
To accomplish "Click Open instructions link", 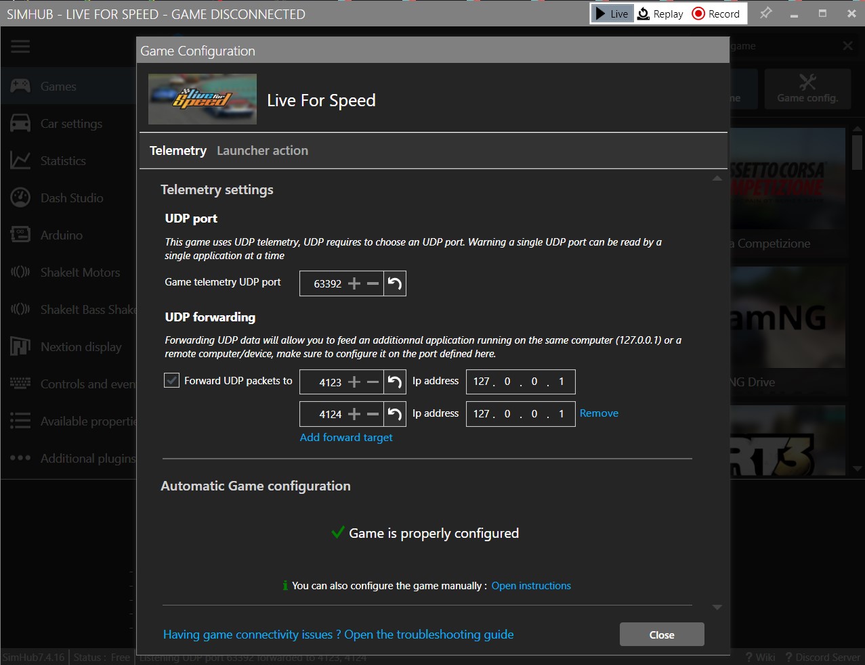I will 531,585.
